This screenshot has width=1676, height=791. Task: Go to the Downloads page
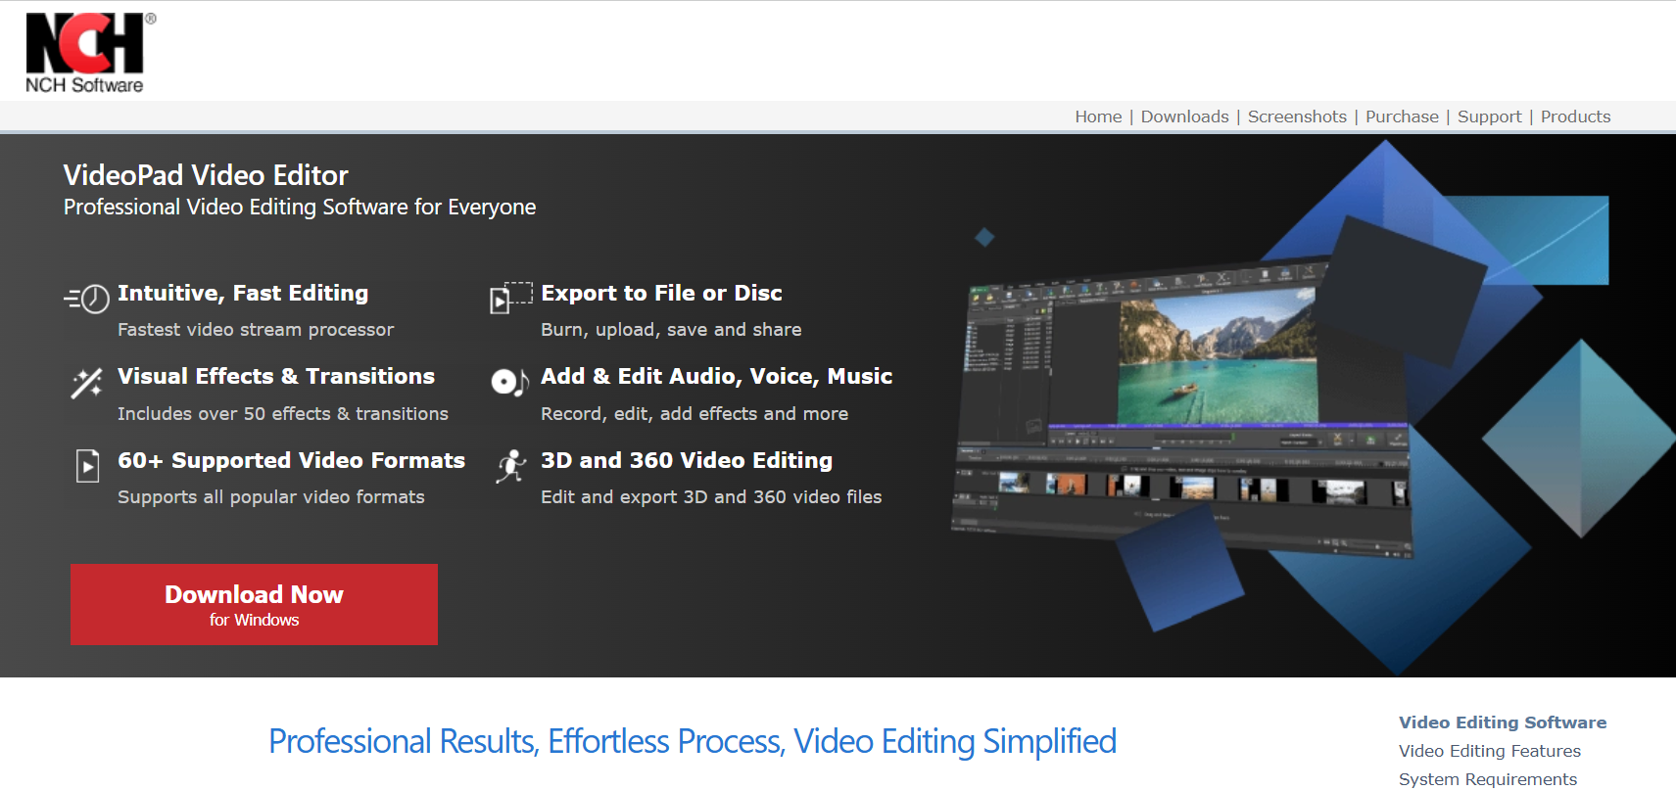point(1184,116)
